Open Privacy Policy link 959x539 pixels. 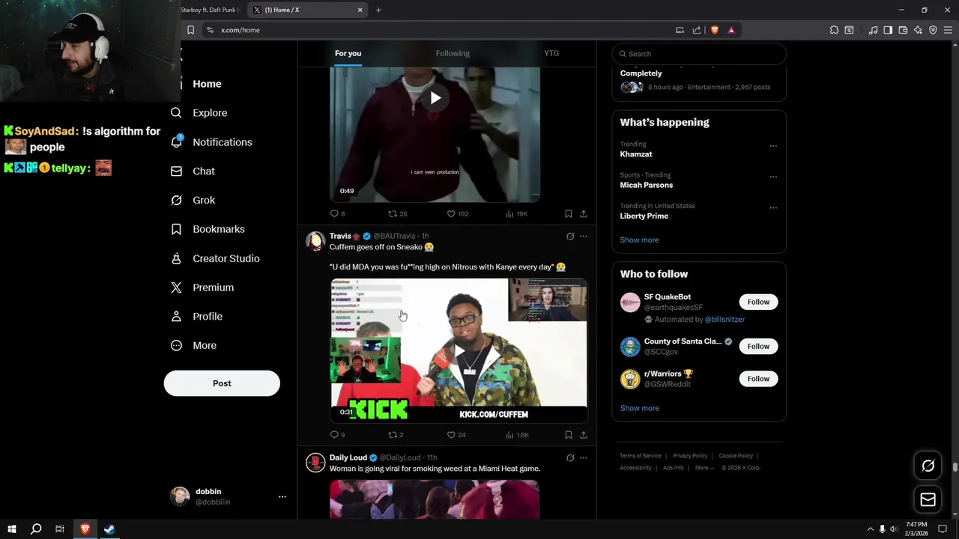[690, 456]
